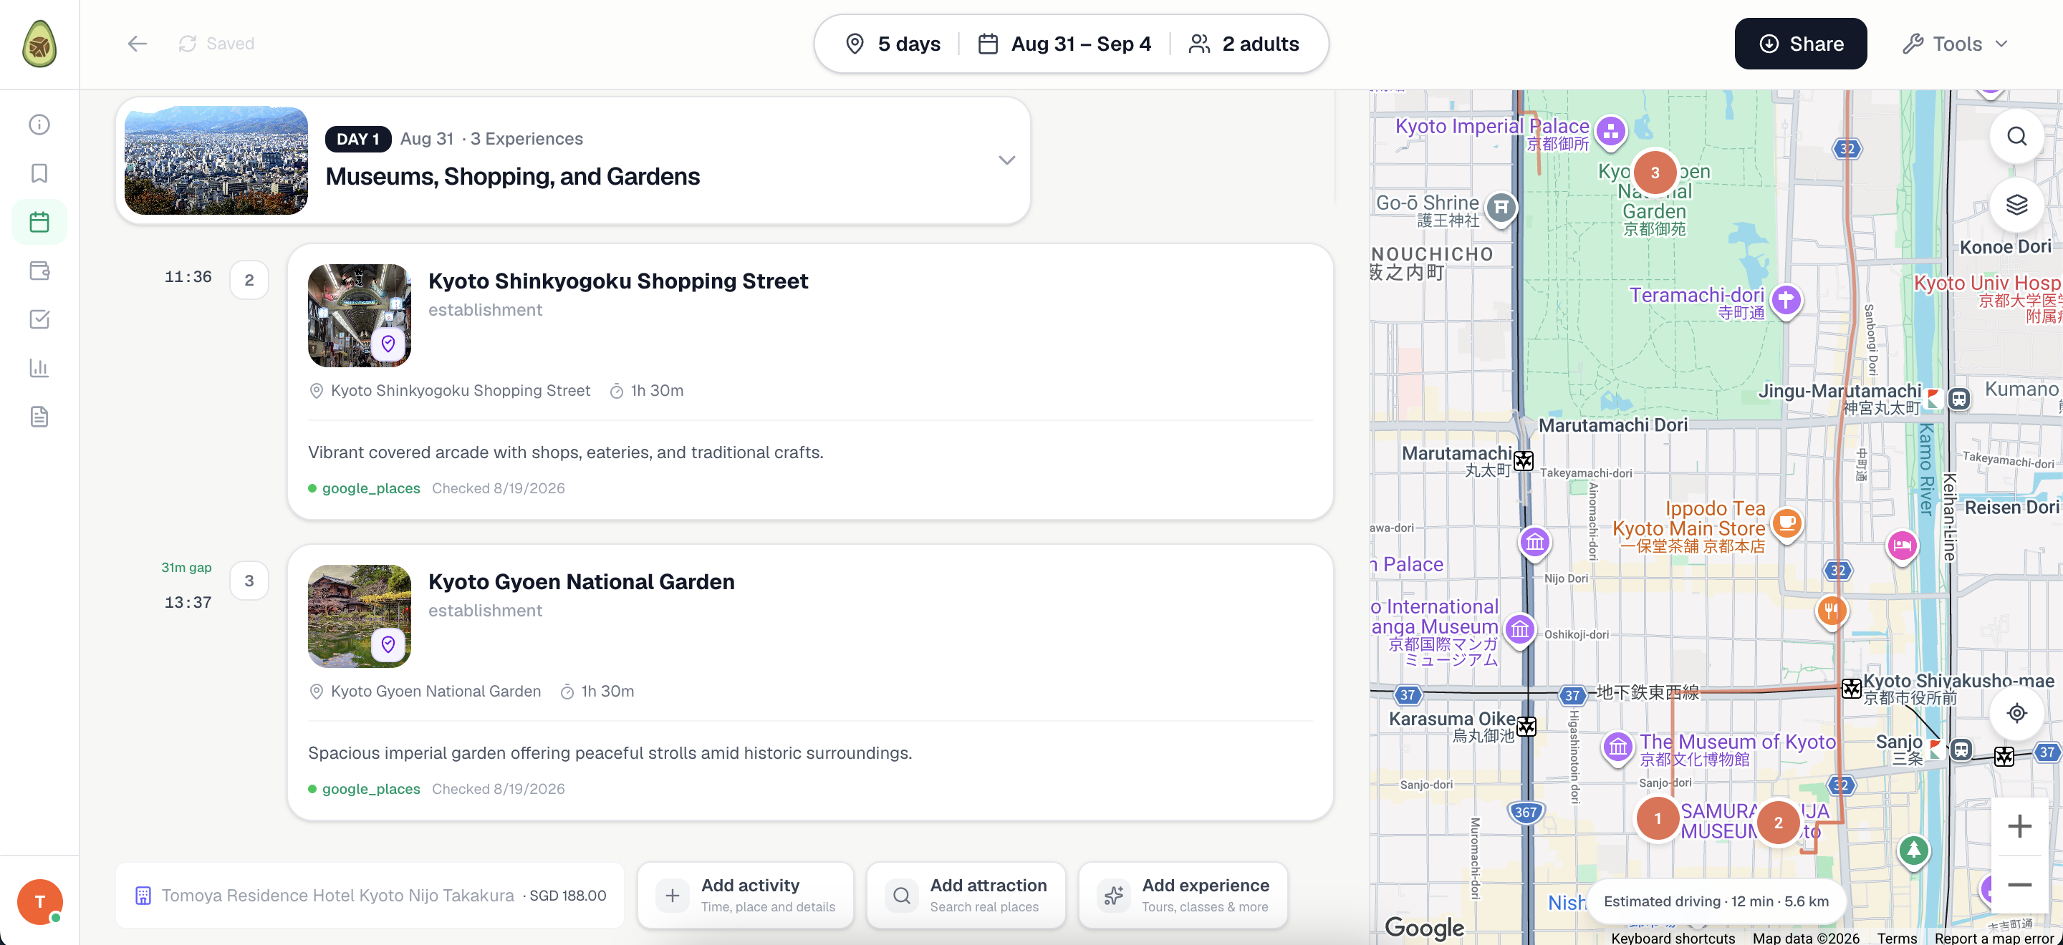Change the 2 adults travelers setting

tap(1244, 44)
